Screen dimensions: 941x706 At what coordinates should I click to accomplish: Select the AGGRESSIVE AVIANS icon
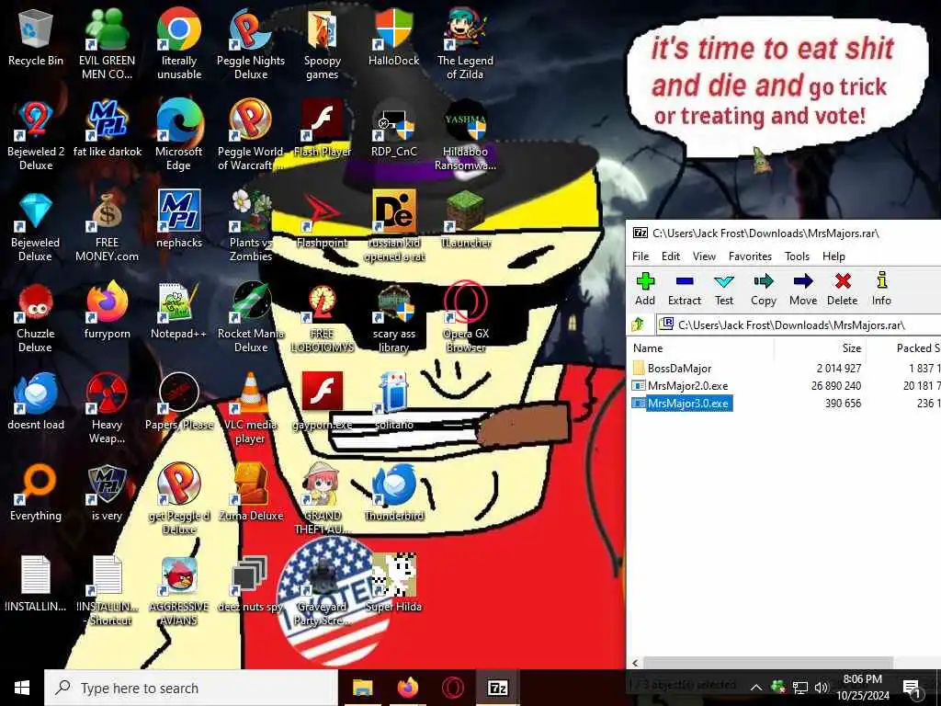click(x=179, y=591)
